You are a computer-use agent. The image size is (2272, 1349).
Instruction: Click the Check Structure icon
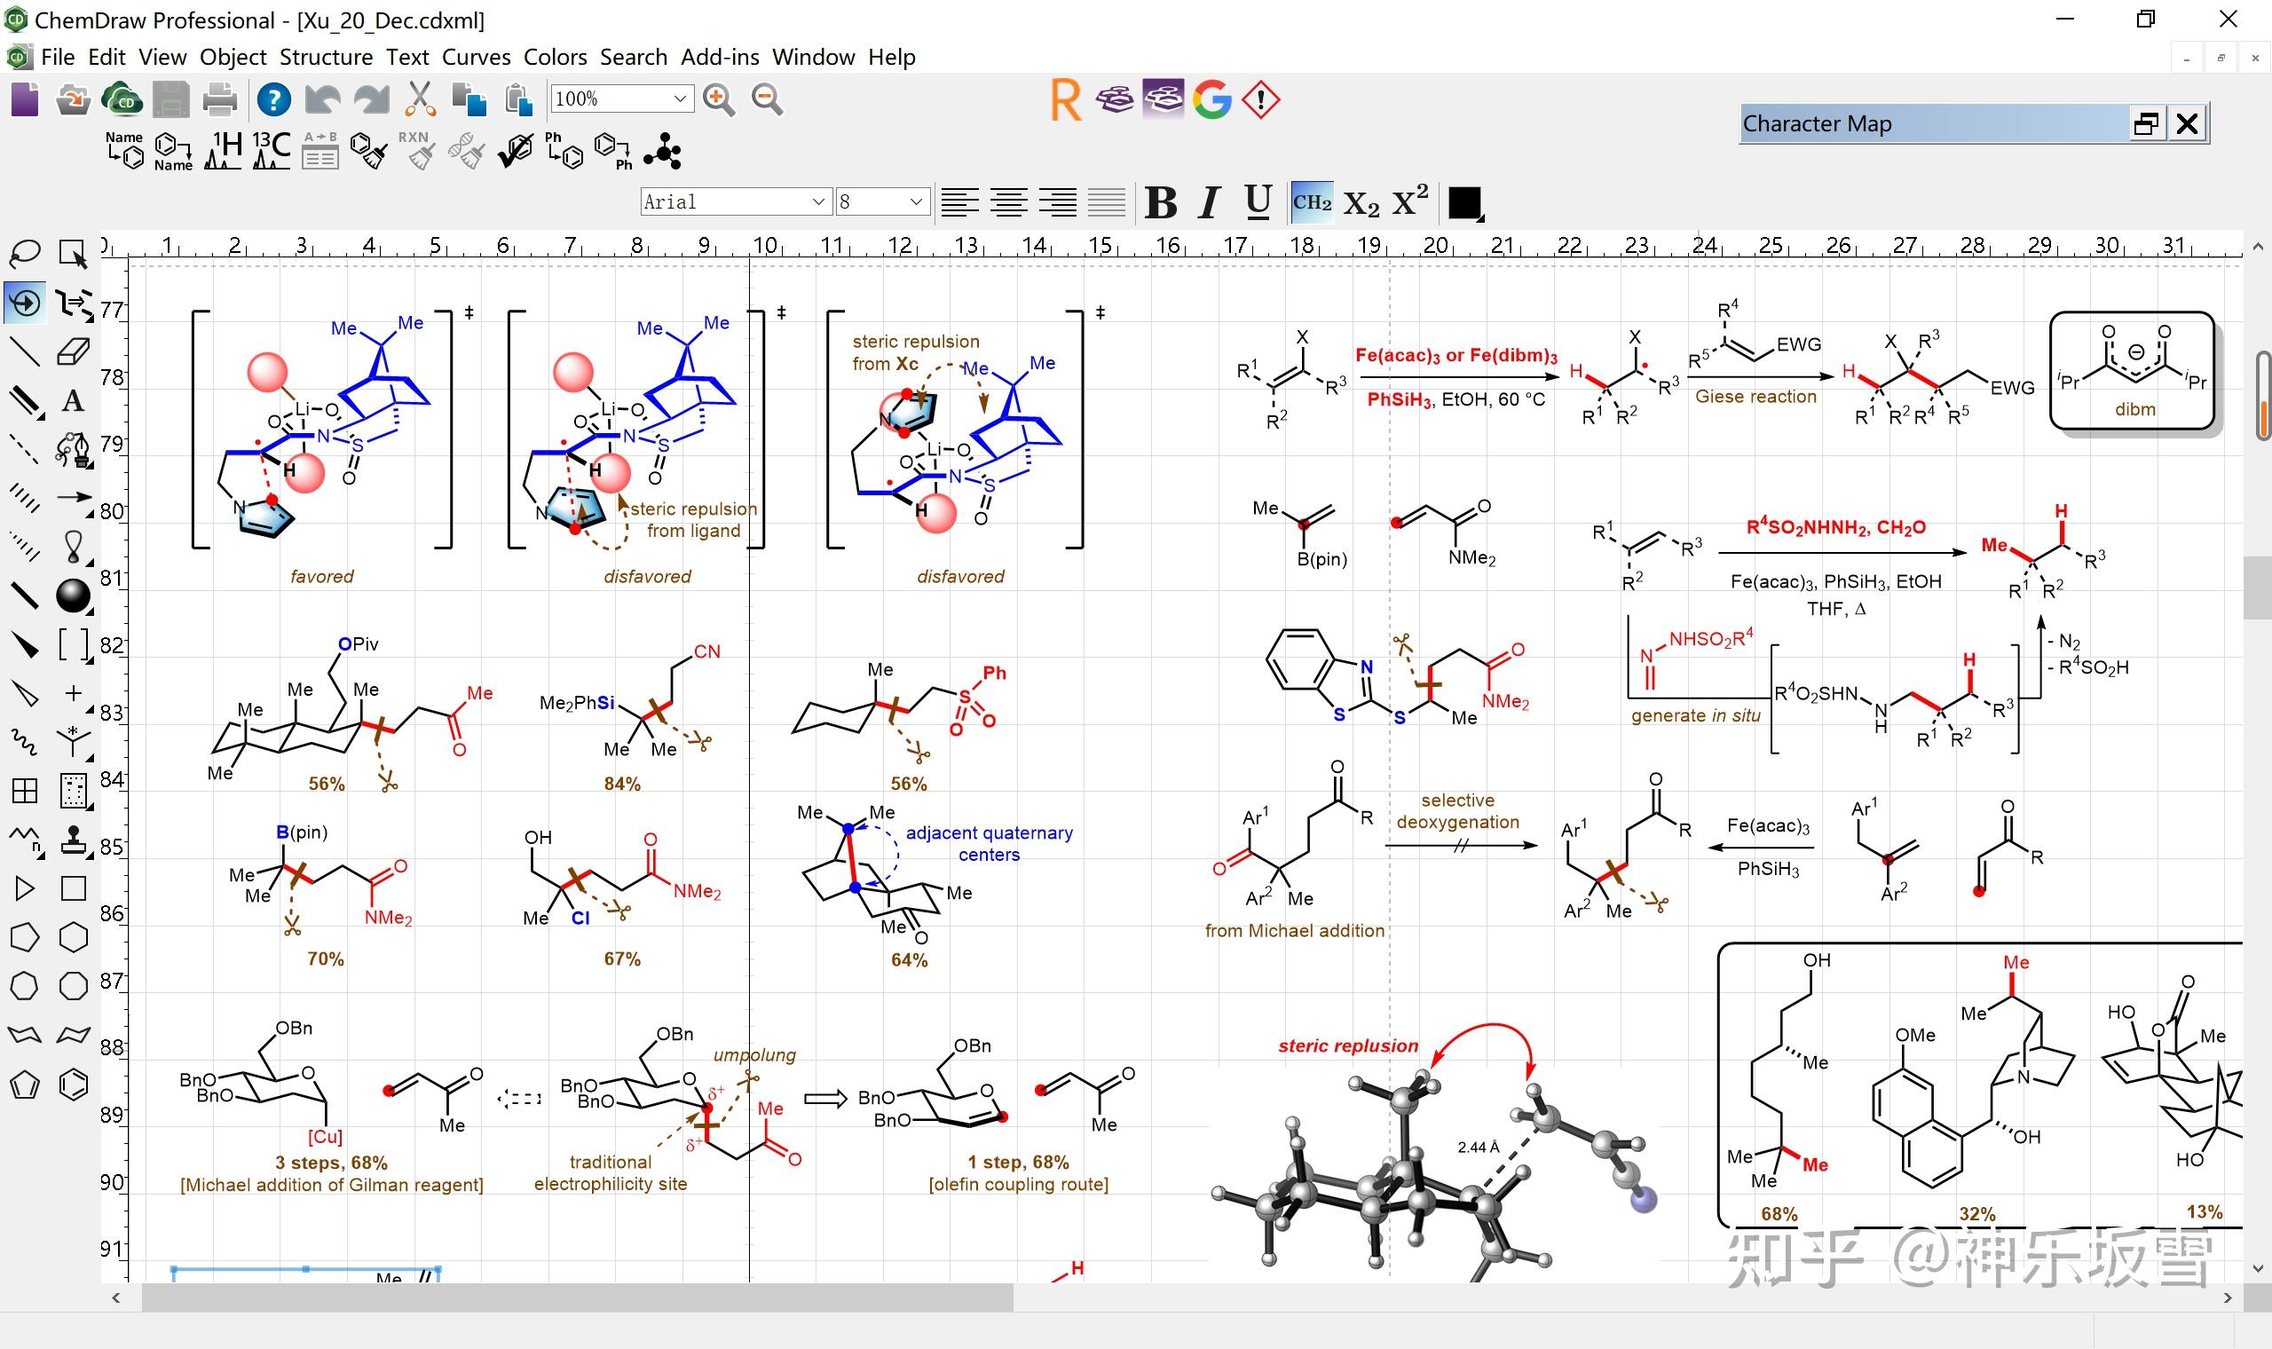516,151
